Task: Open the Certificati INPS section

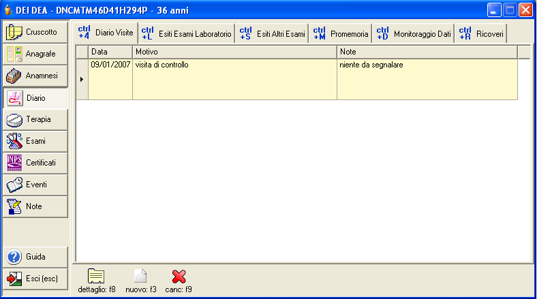Action: [35, 163]
